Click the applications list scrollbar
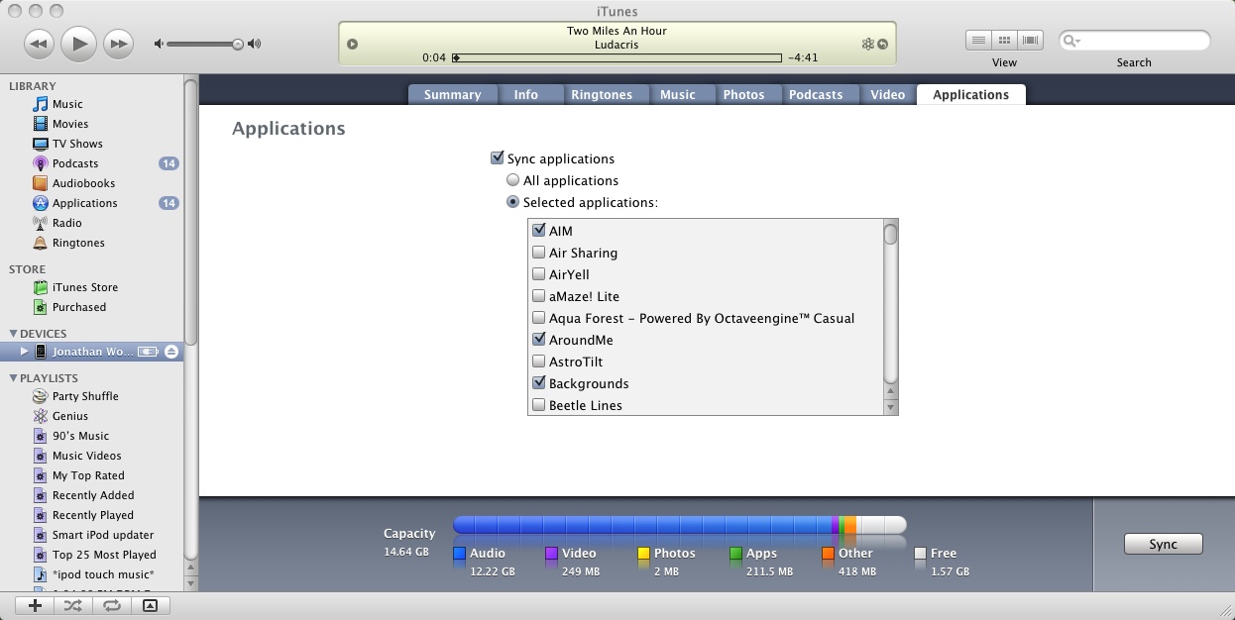 890,317
